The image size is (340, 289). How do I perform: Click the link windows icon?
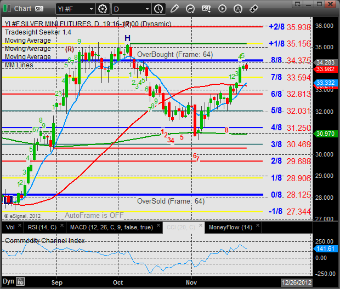point(253,9)
